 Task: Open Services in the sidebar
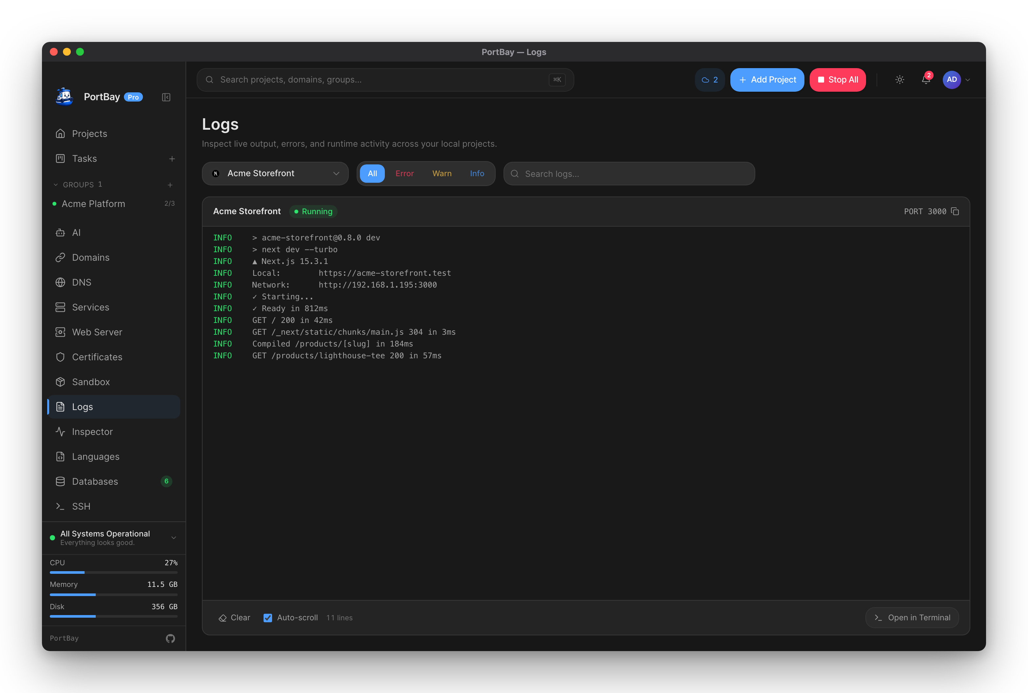click(114, 307)
